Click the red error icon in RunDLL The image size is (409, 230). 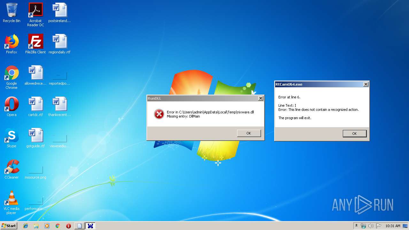159,114
